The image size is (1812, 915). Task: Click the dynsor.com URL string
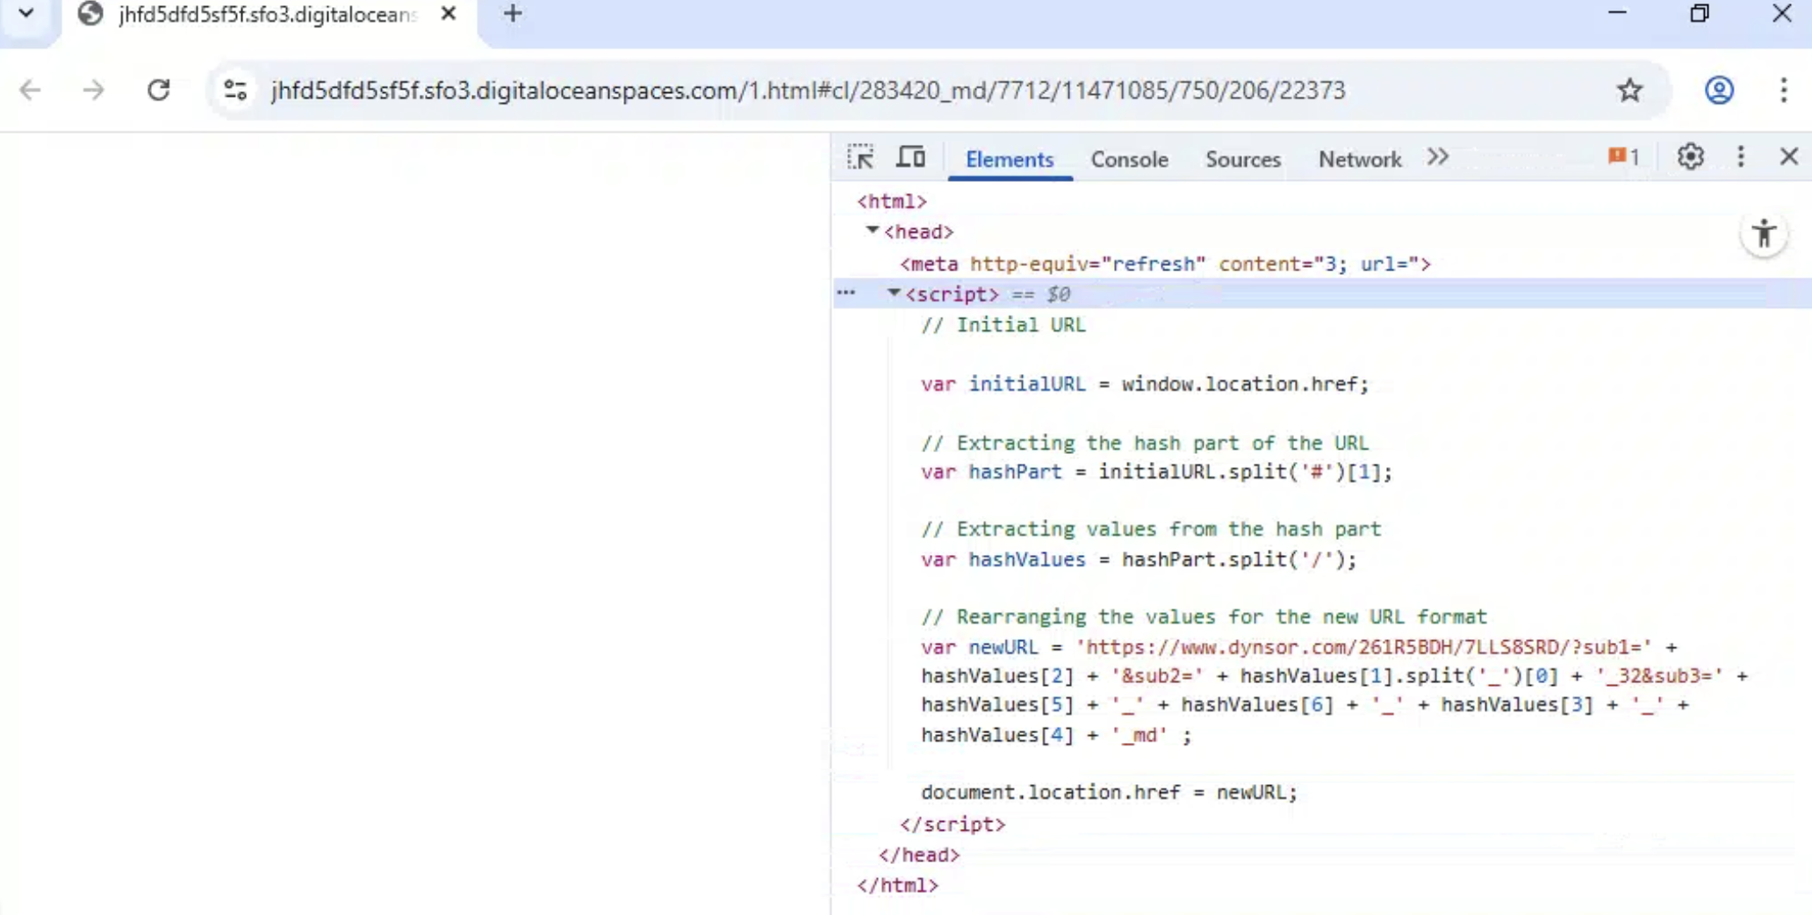pos(1364,647)
